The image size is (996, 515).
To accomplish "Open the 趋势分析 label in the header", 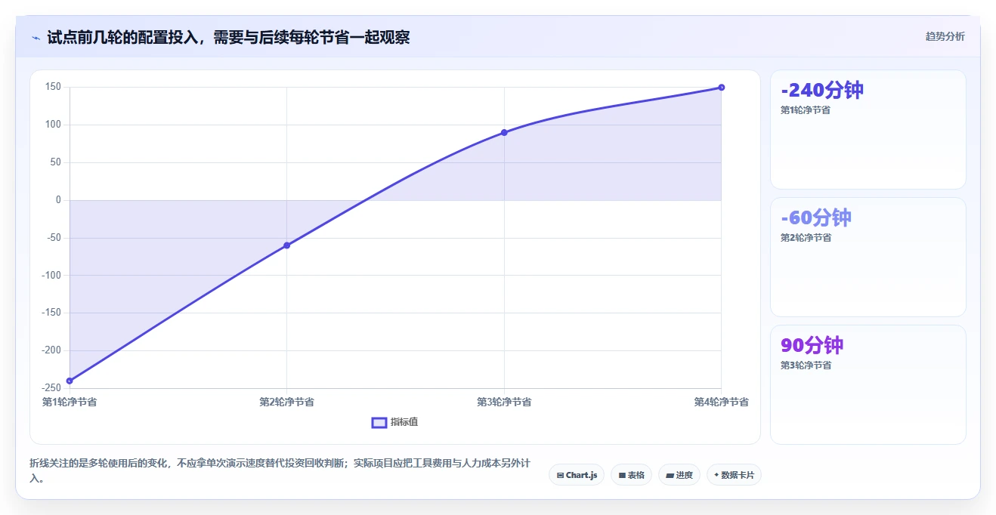I will pos(945,36).
